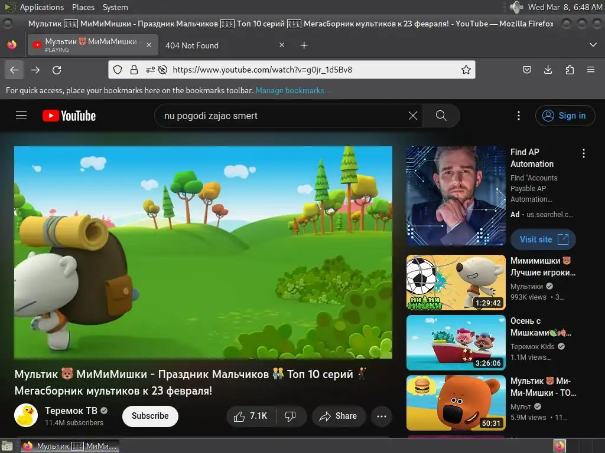This screenshot has width=605, height=453.
Task: Switch to the 404 Not Found tab
Action: pos(224,45)
